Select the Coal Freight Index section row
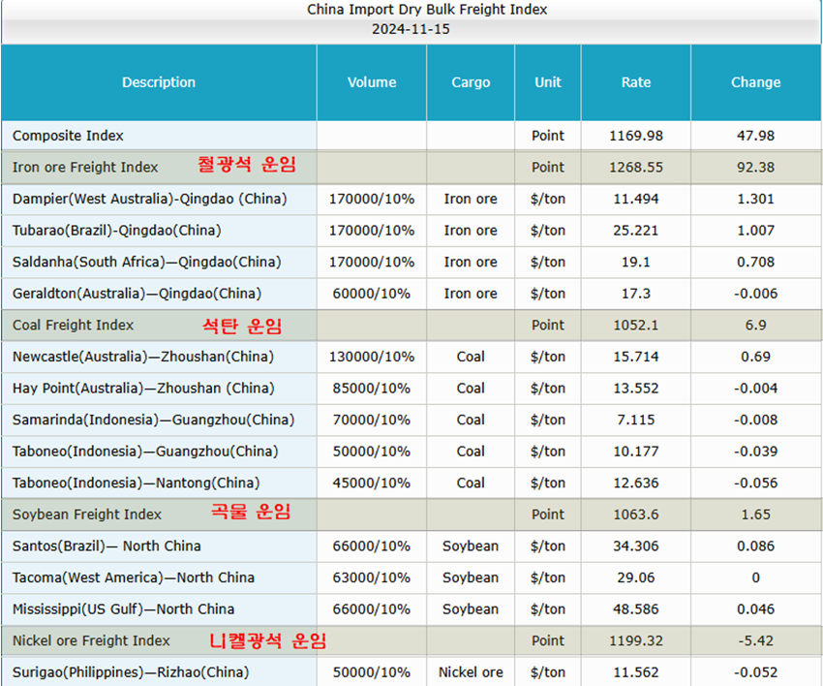This screenshot has height=686, width=823. click(x=73, y=326)
